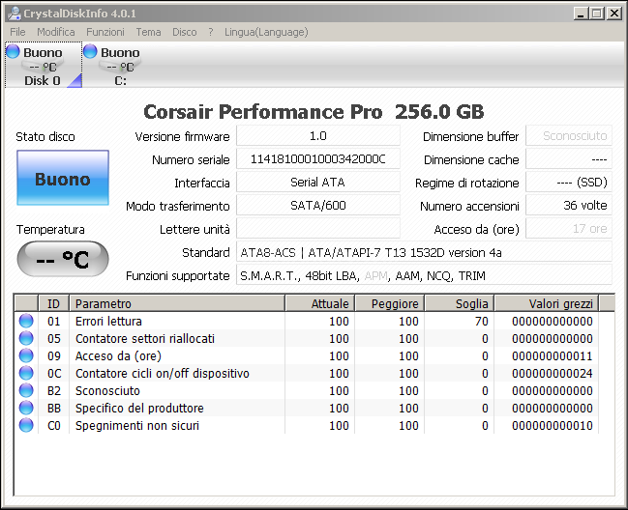
Task: Click status orb for Contatore settori riallocati
Action: 26,338
